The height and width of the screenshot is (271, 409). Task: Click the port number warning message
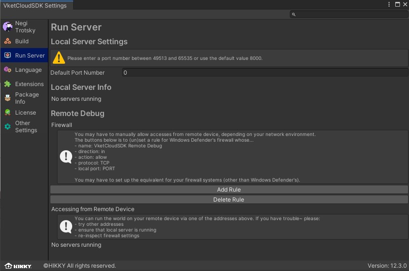pos(165,58)
